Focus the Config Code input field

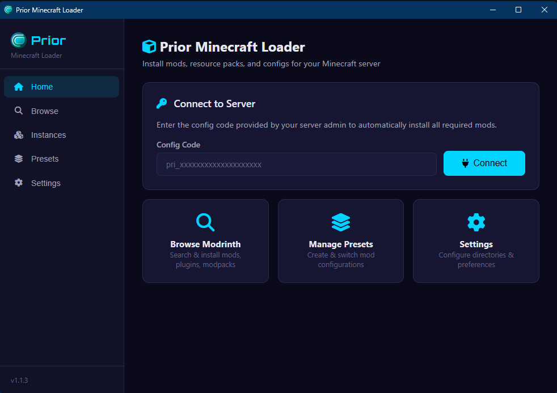click(x=296, y=164)
